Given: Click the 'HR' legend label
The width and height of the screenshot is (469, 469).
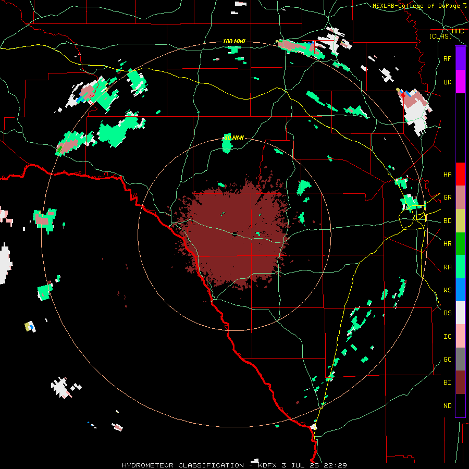Looking at the screenshot, I should [x=447, y=244].
